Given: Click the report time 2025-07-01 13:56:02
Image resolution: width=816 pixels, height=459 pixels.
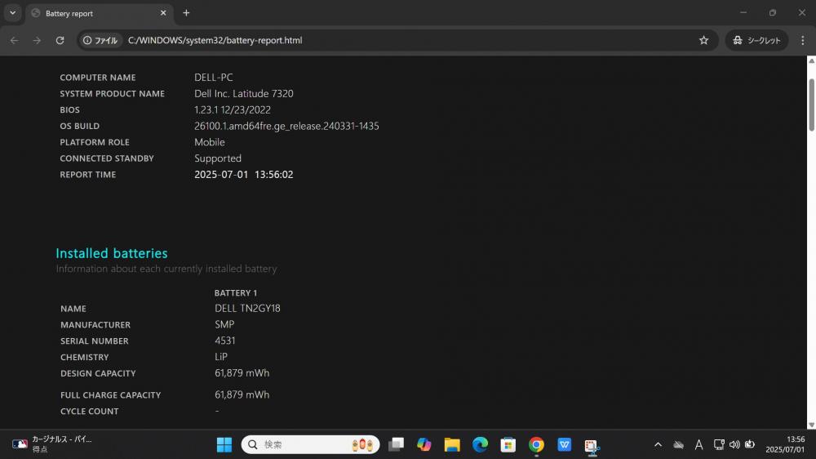Looking at the screenshot, I should click(x=243, y=175).
